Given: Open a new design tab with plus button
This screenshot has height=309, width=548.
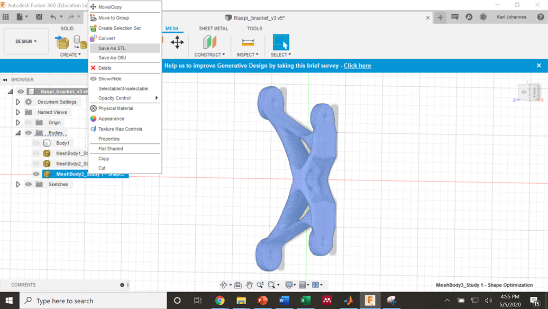Looking at the screenshot, I should tap(440, 17).
